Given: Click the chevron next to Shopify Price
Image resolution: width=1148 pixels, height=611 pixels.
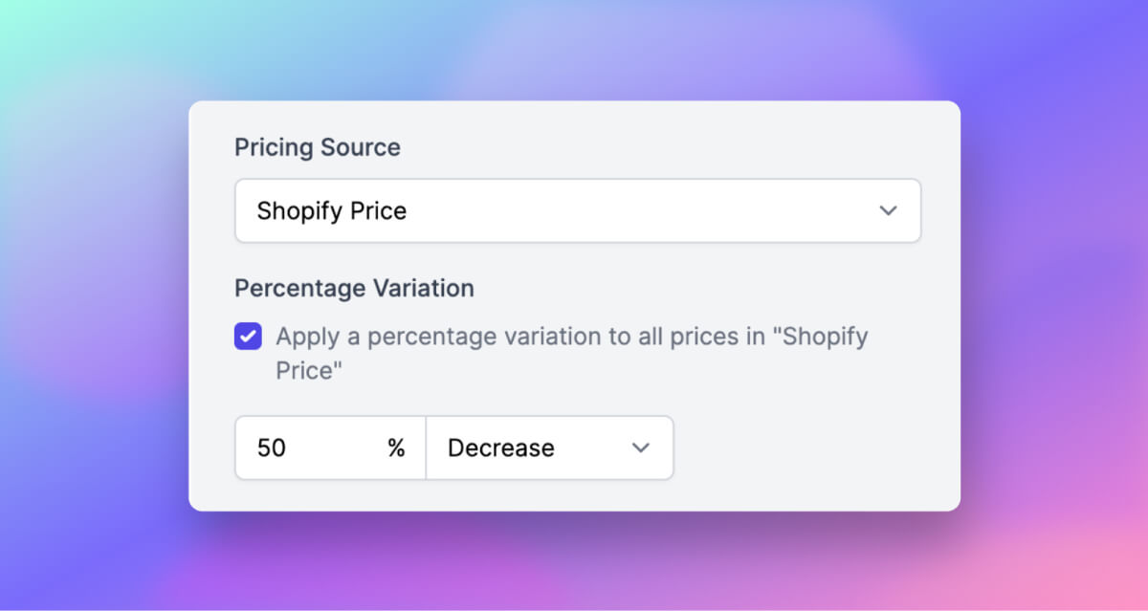Looking at the screenshot, I should coord(888,210).
